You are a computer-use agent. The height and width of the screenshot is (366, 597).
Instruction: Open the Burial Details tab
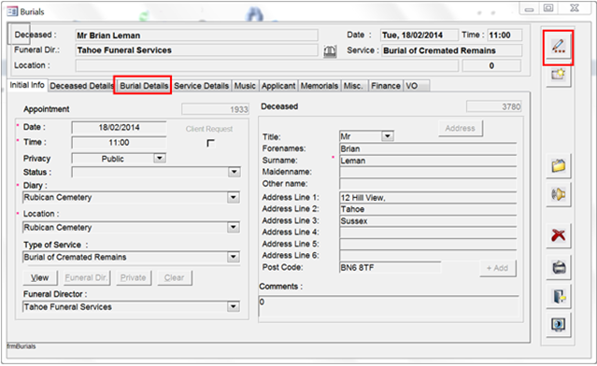(x=144, y=86)
